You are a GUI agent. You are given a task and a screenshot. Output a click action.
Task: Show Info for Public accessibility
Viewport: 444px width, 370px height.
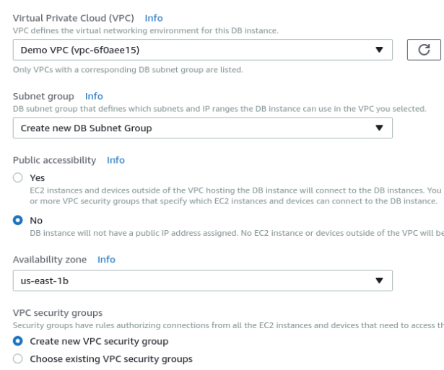point(116,160)
